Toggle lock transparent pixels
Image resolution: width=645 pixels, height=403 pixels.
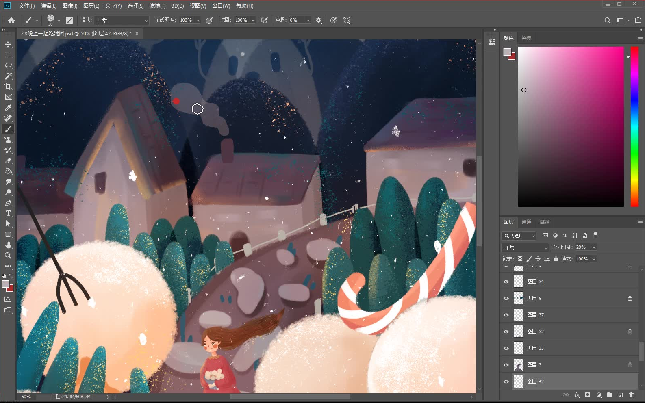click(520, 259)
